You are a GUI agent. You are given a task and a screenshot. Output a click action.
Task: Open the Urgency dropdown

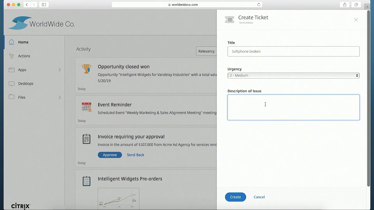[294, 76]
